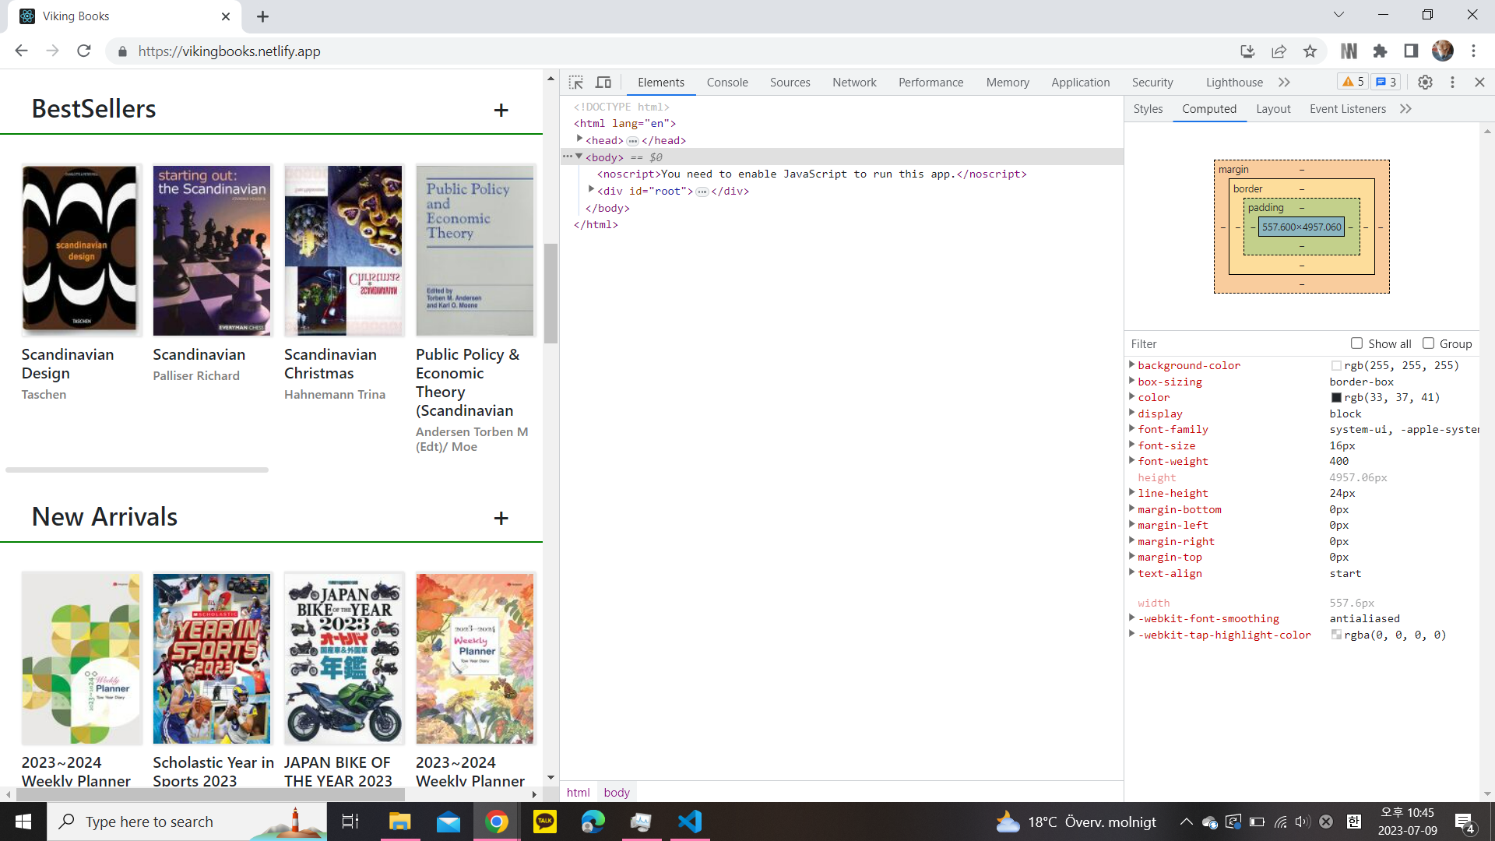This screenshot has width=1495, height=841.
Task: Open the warnings indicator showing 5 issues
Action: [x=1353, y=81]
